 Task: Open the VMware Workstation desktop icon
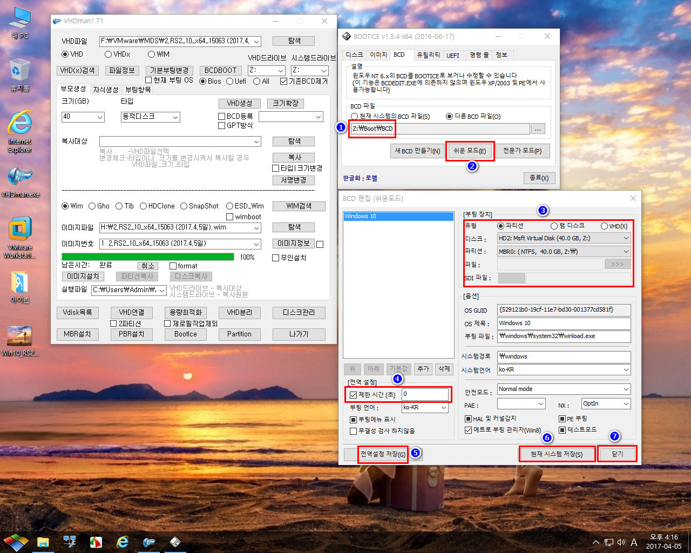coord(20,238)
